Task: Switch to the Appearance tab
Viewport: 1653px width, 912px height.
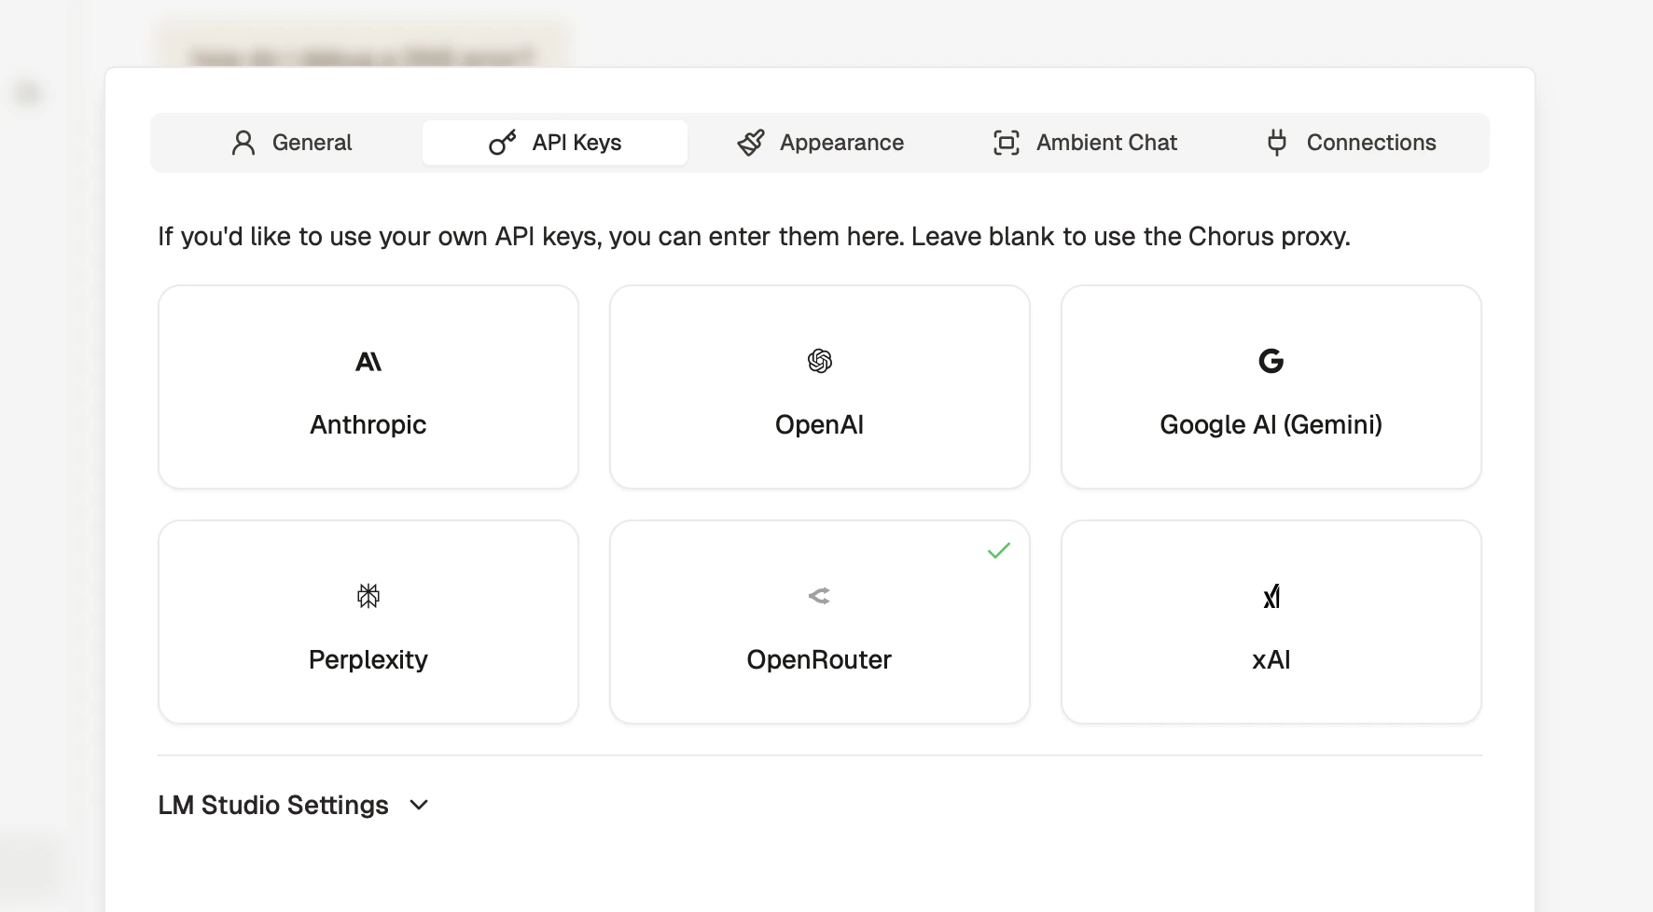Action: click(820, 143)
